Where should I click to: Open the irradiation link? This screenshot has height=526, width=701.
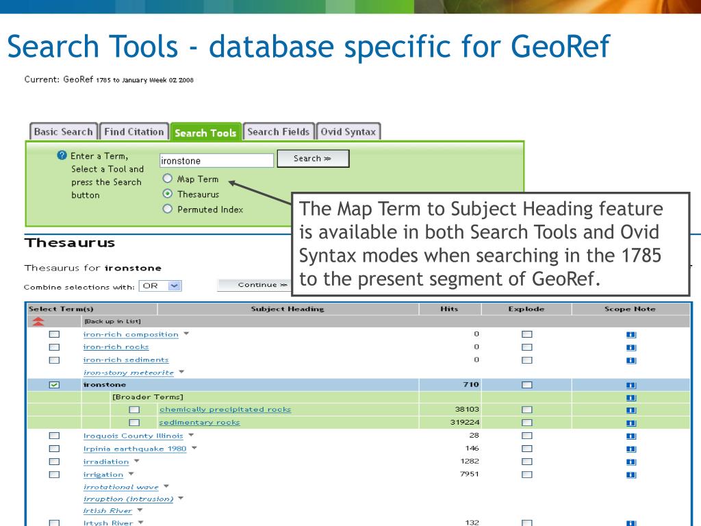(106, 462)
